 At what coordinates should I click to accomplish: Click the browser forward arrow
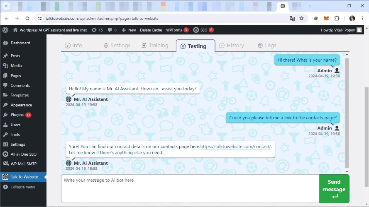17,18
